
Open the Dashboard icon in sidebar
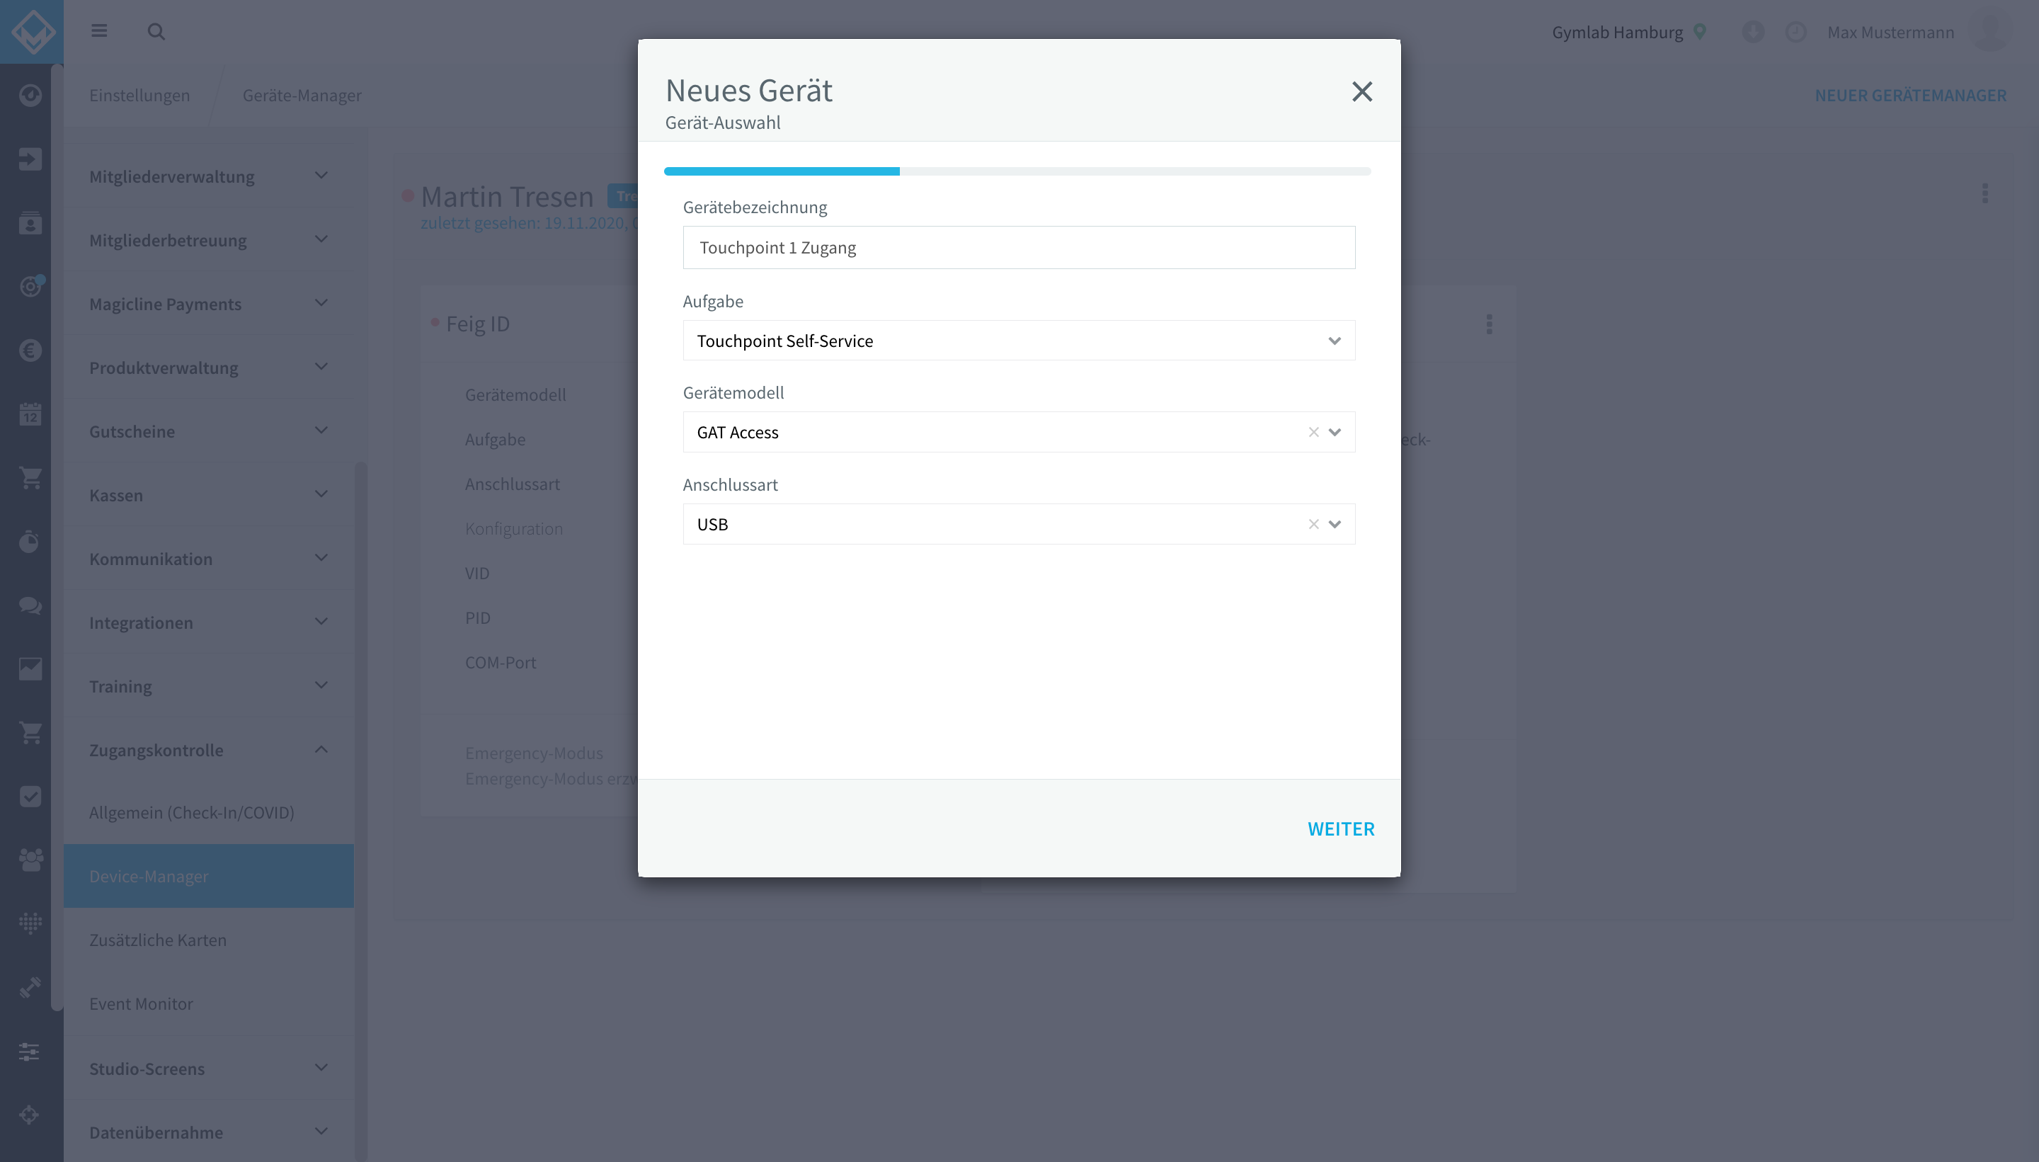(30, 94)
